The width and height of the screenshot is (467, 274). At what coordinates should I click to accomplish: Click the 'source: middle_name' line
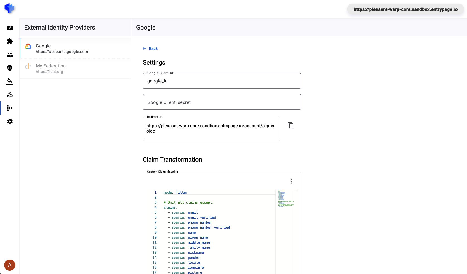[189, 243]
